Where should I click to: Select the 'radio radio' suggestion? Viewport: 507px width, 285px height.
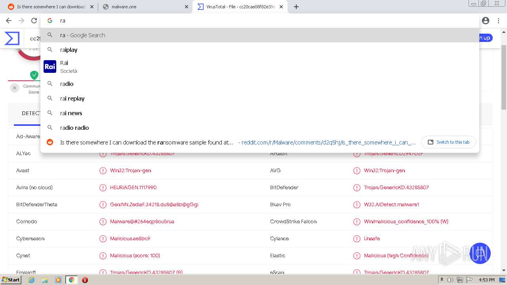pos(260,128)
